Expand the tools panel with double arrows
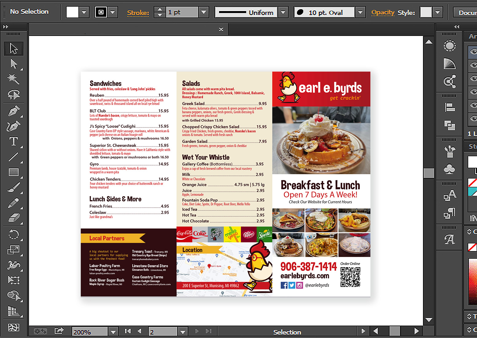Viewport: 477px width, 338px height. [x=6, y=27]
